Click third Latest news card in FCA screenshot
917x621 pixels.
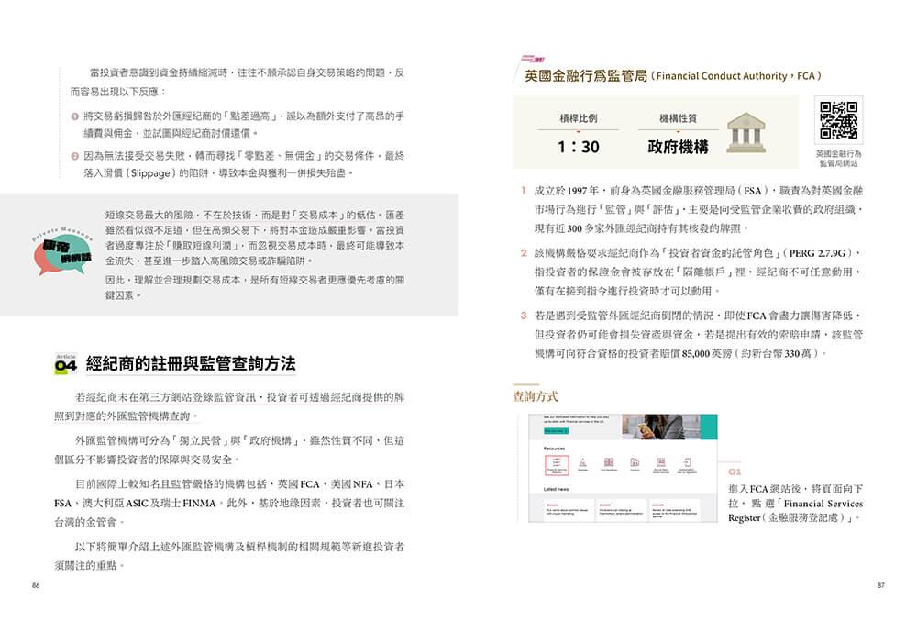click(x=675, y=510)
